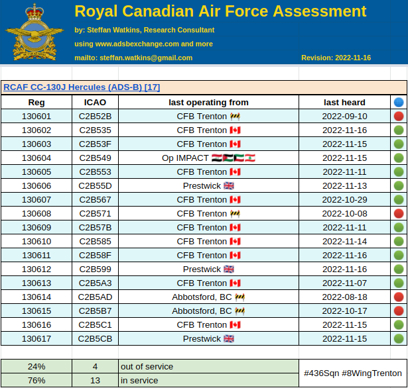Select the www.adsbexchange.com source line
The width and height of the screenshot is (408, 388).
144,44
